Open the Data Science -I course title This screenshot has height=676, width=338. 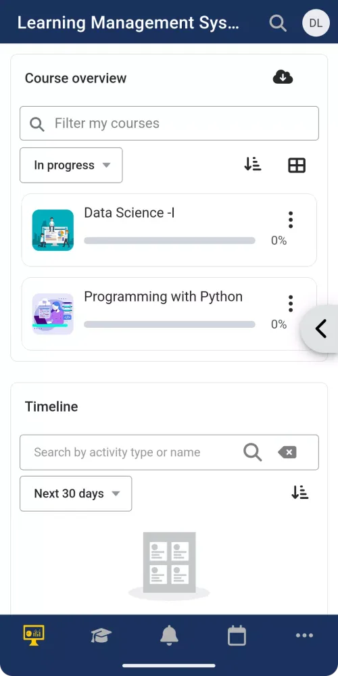click(x=129, y=212)
